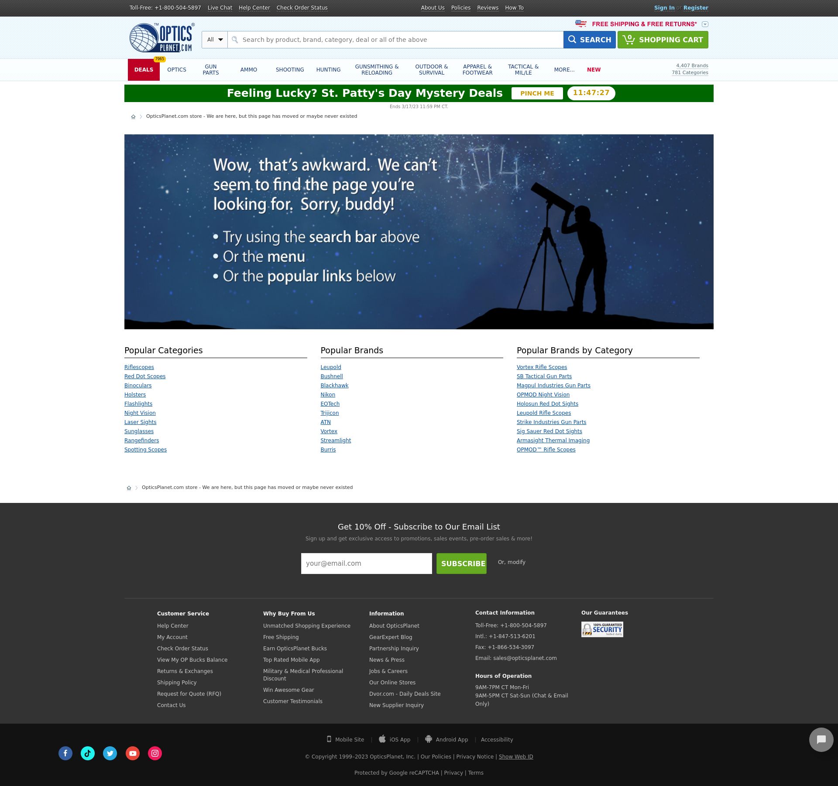Click the 781 Categories link
This screenshot has height=786, width=838.
coord(690,72)
